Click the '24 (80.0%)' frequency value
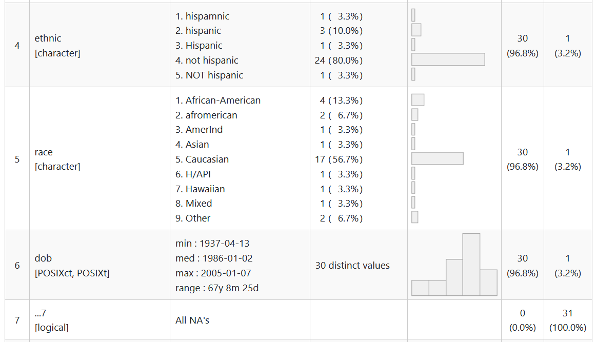The image size is (596, 342). (339, 61)
